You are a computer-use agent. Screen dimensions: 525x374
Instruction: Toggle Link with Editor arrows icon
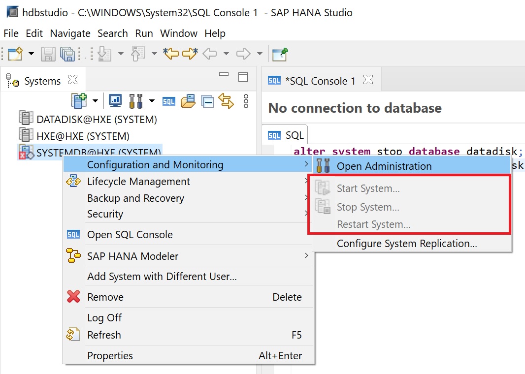pos(226,101)
